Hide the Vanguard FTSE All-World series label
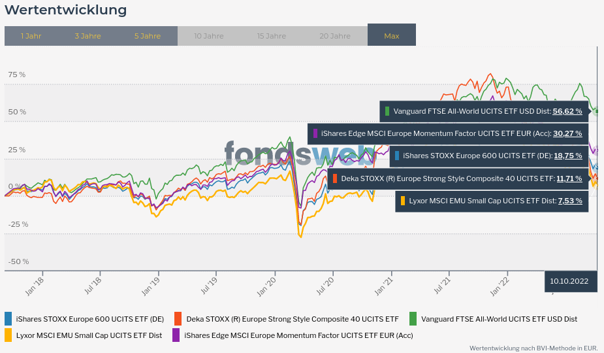Screen dimensions: 604x353 (x=499, y=319)
